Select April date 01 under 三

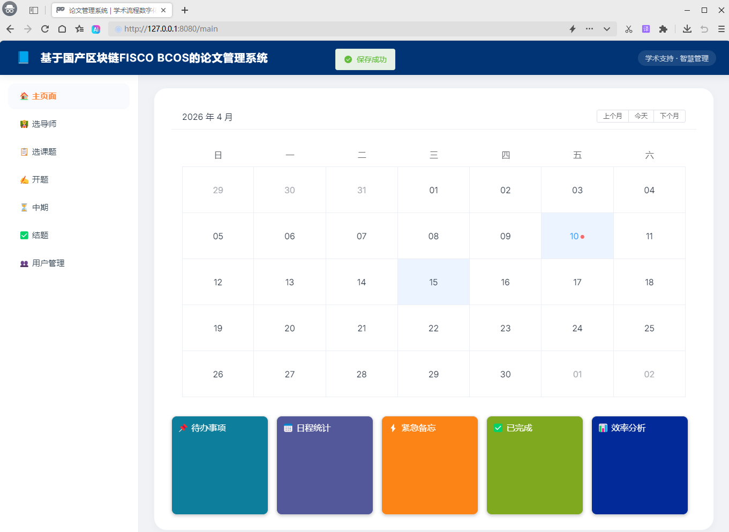pyautogui.click(x=433, y=190)
